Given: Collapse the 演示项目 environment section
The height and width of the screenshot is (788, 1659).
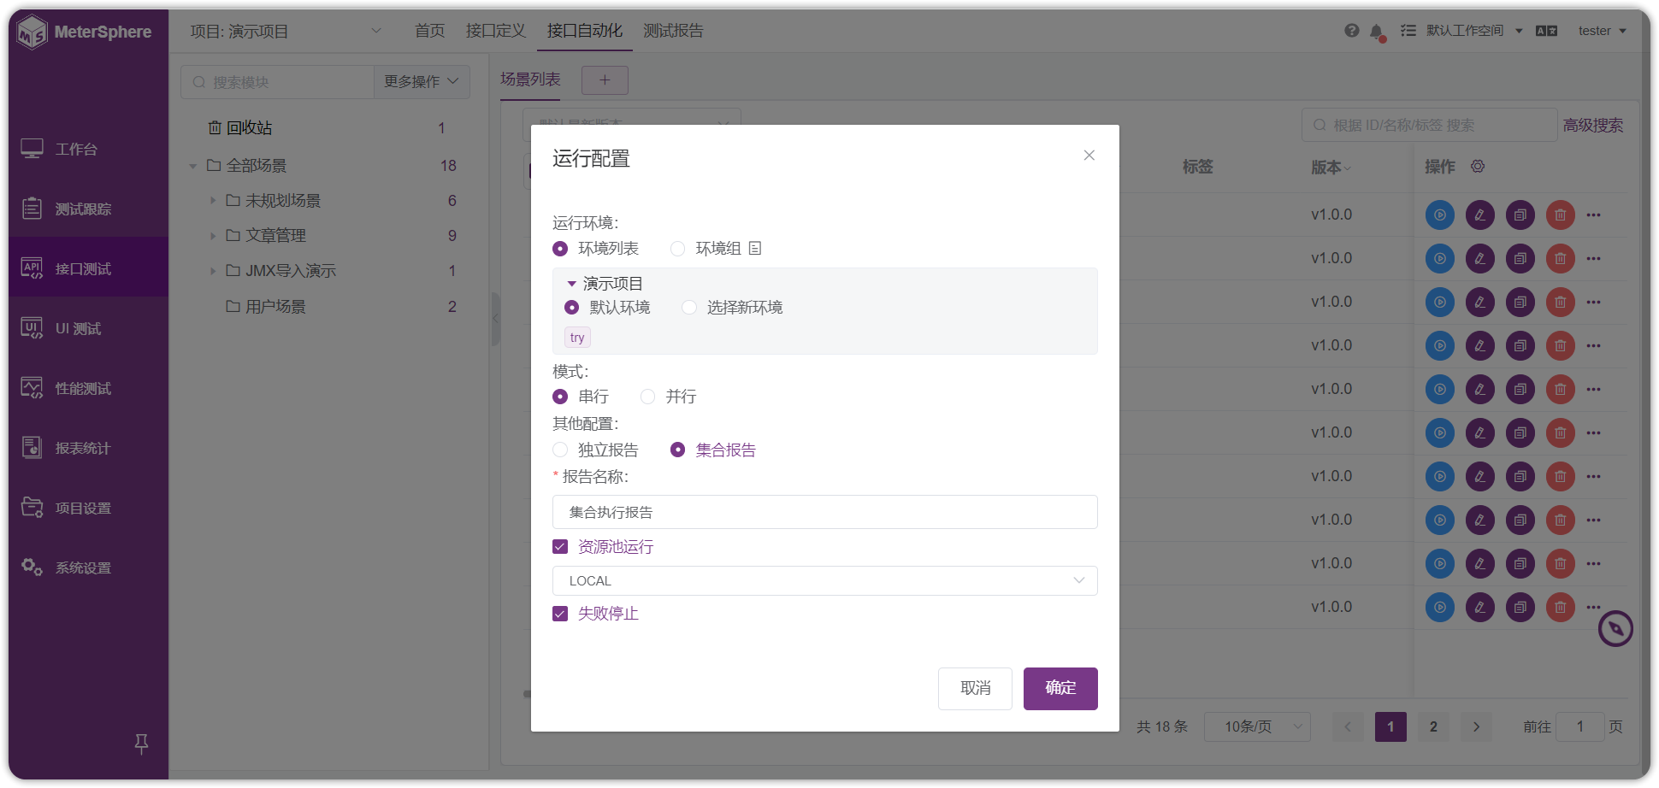Looking at the screenshot, I should [572, 284].
